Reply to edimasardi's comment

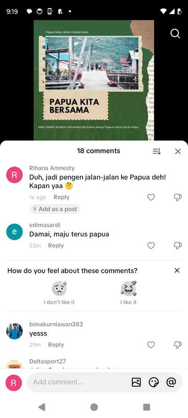[x=56, y=245]
